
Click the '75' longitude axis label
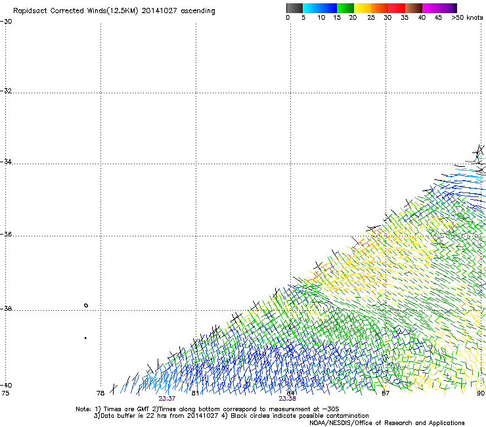pyautogui.click(x=5, y=393)
